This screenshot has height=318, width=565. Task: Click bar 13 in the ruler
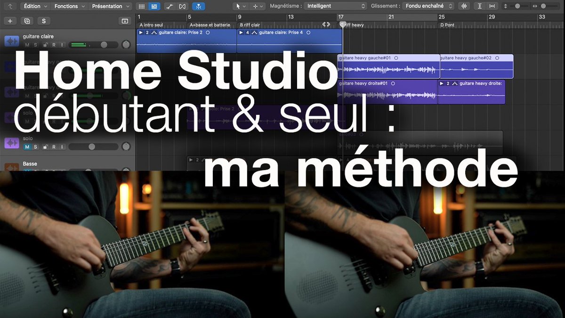(x=291, y=17)
